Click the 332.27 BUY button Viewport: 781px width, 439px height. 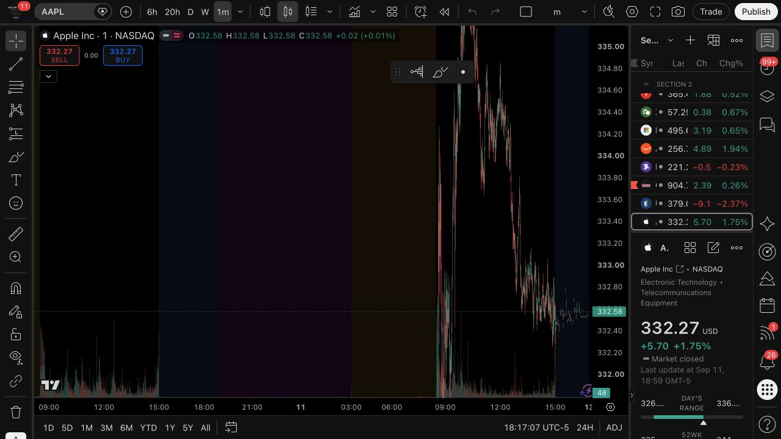pos(123,55)
